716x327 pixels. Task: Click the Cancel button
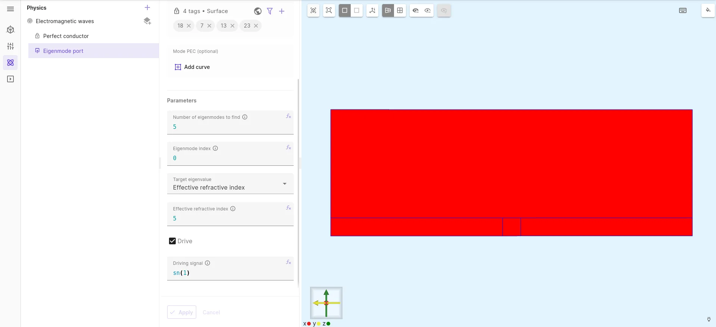(x=211, y=312)
